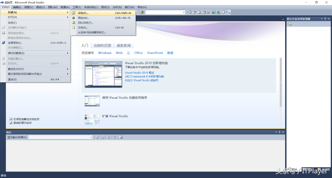
Task: Open the Command Window icon dropdown arrow in toolbar
Action: coord(227,12)
